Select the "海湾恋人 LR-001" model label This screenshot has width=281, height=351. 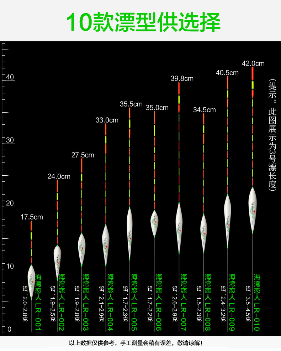click(38, 303)
